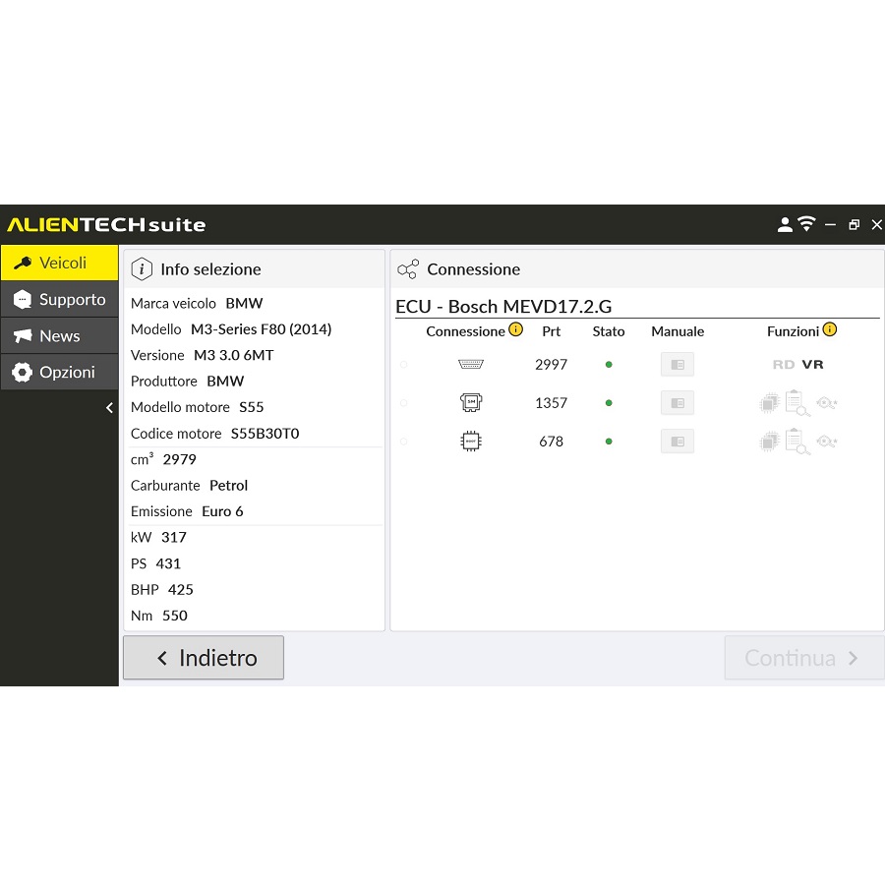Select the OBD connector connection icon
The width and height of the screenshot is (885, 885).
pyautogui.click(x=471, y=364)
